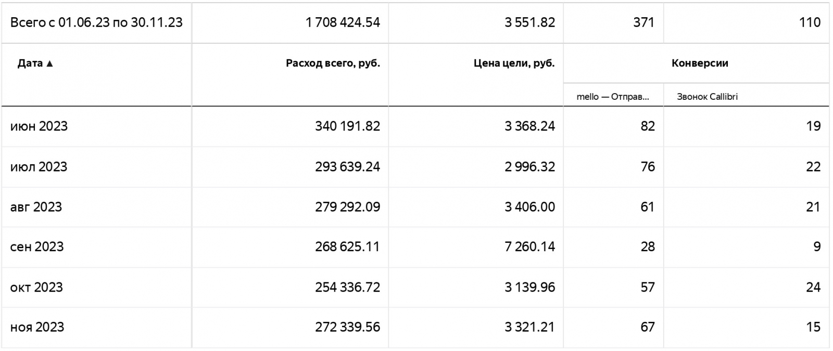Click October Callibri calls value 24

point(813,288)
